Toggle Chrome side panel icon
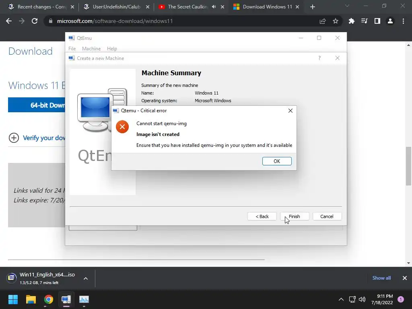The image size is (412, 309). (377, 21)
